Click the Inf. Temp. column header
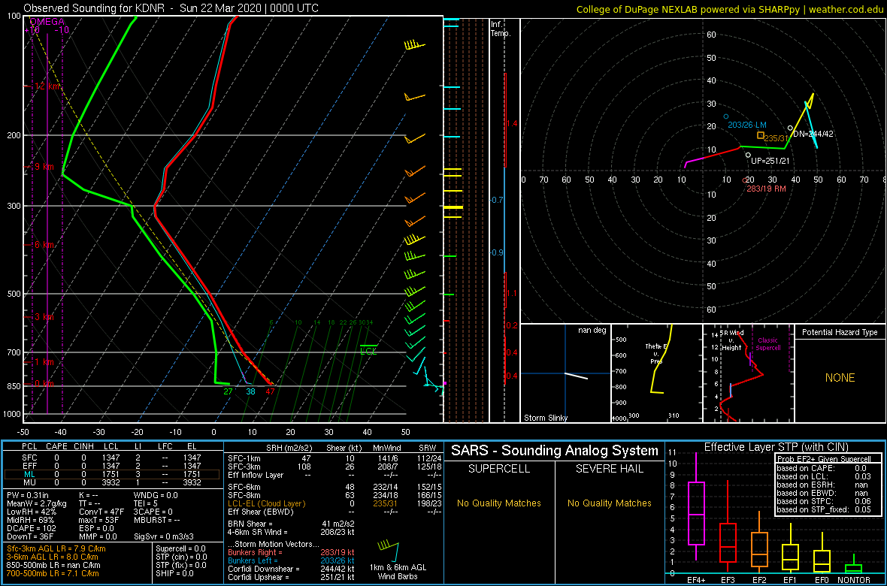The image size is (887, 586). point(501,29)
